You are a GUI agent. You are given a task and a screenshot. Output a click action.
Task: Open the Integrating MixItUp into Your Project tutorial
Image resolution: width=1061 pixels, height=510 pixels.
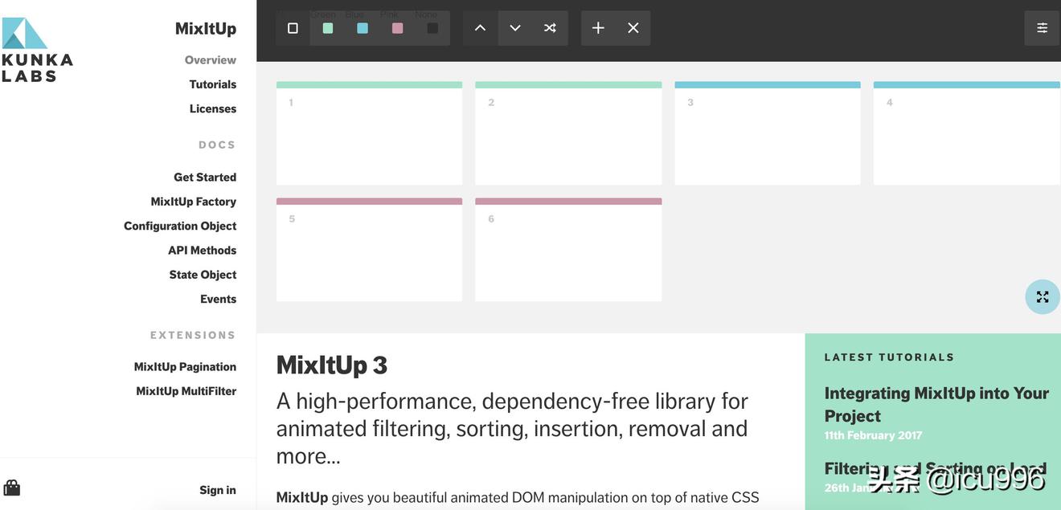coord(936,404)
